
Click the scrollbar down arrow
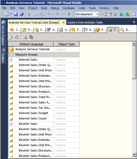(134, 155)
